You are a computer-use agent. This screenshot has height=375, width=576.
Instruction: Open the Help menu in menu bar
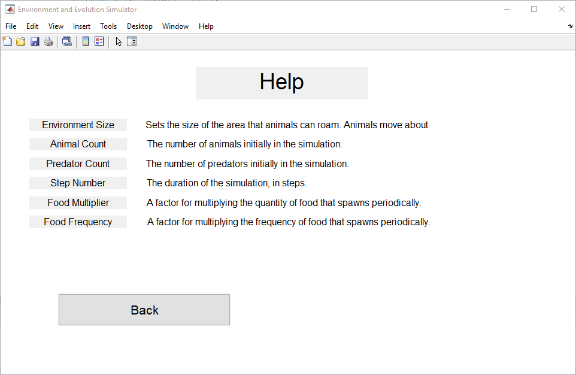click(206, 26)
